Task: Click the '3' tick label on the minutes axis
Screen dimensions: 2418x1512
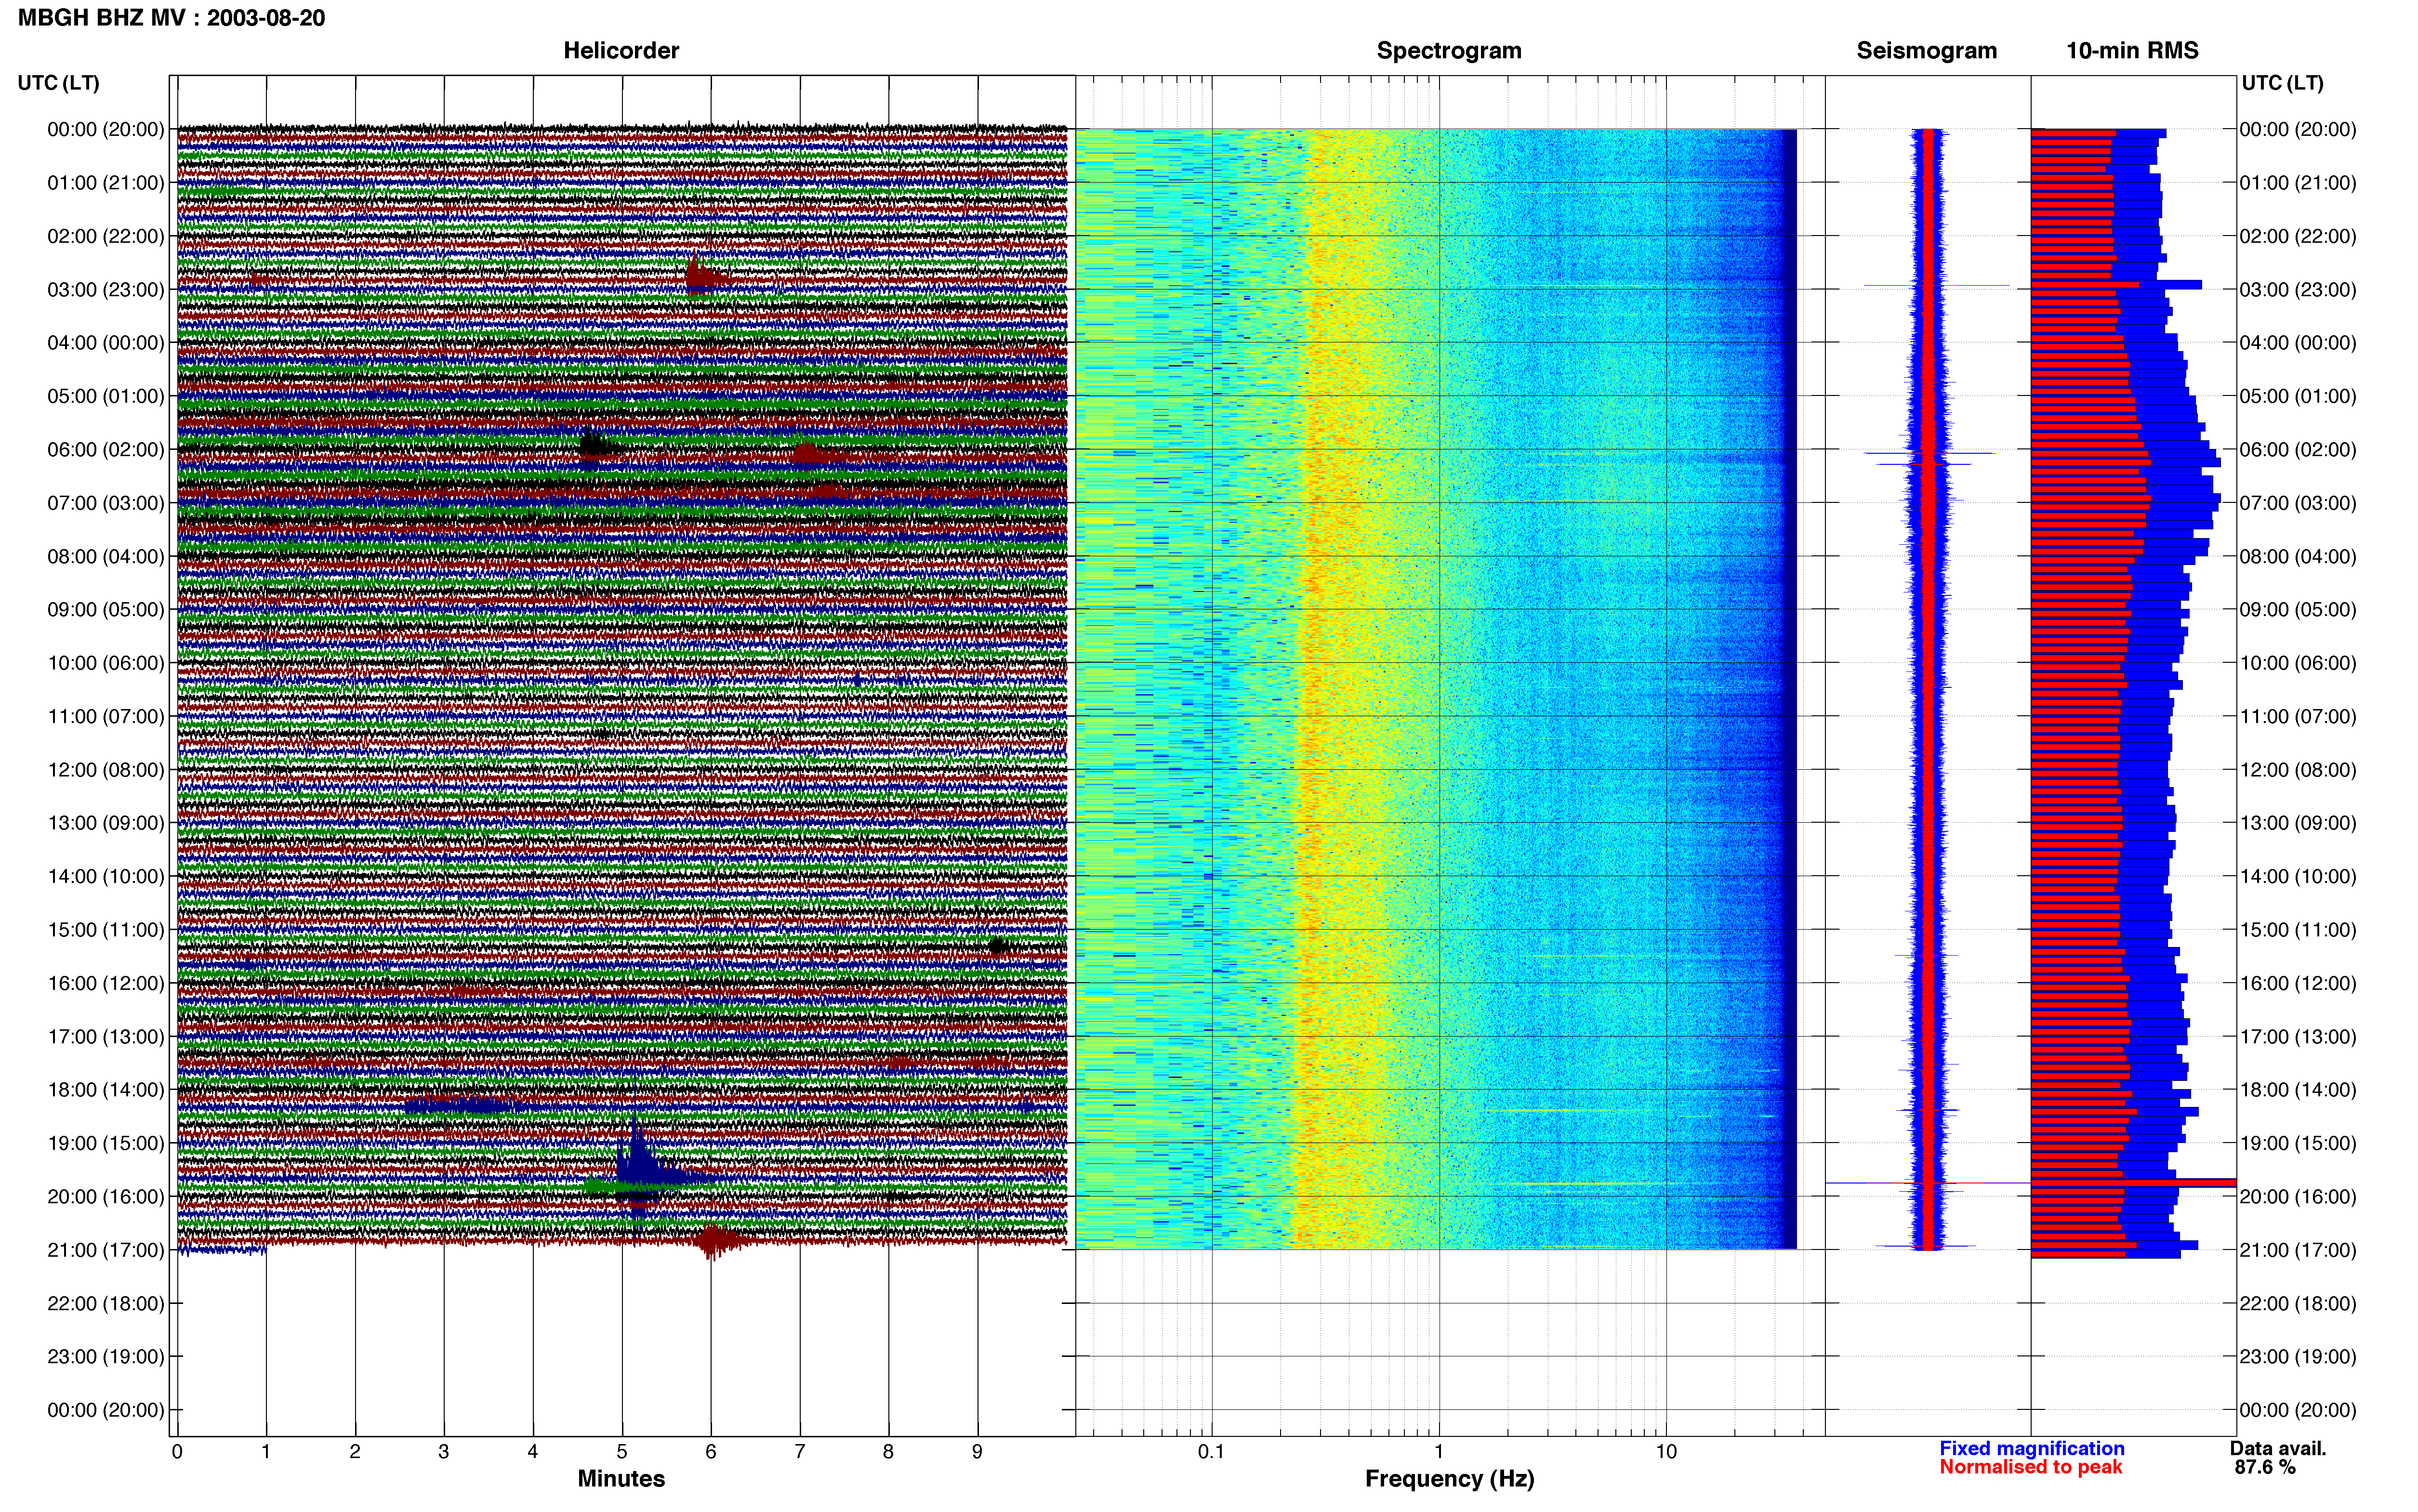Action: (444, 1451)
